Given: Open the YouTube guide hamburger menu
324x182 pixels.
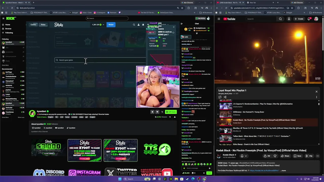Looking at the screenshot, I should pos(219,19).
